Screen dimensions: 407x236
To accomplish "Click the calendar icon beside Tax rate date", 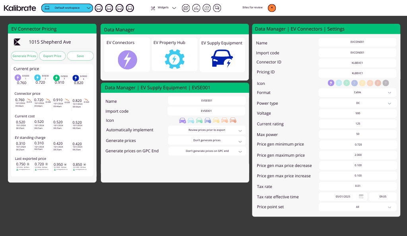I will coord(361,196).
